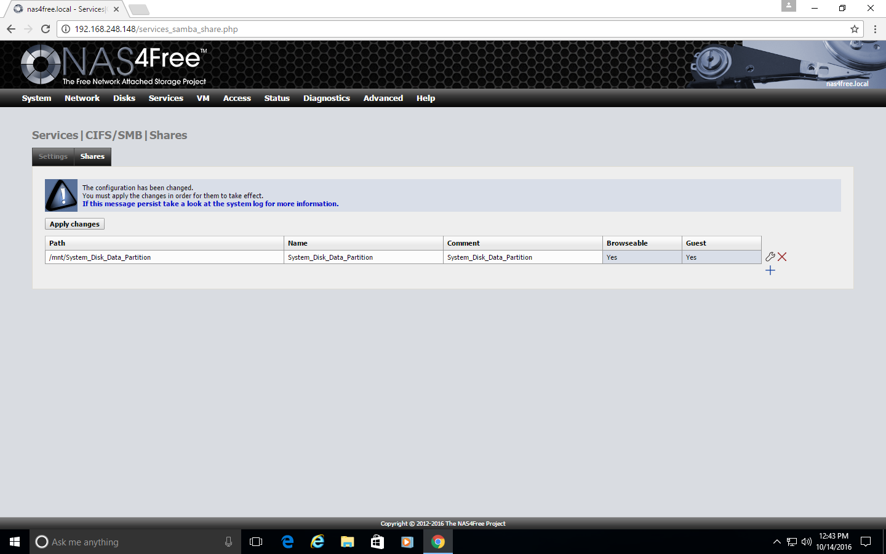The height and width of the screenshot is (554, 886).
Task: Reload the page in Chrome
Action: pyautogui.click(x=46, y=29)
